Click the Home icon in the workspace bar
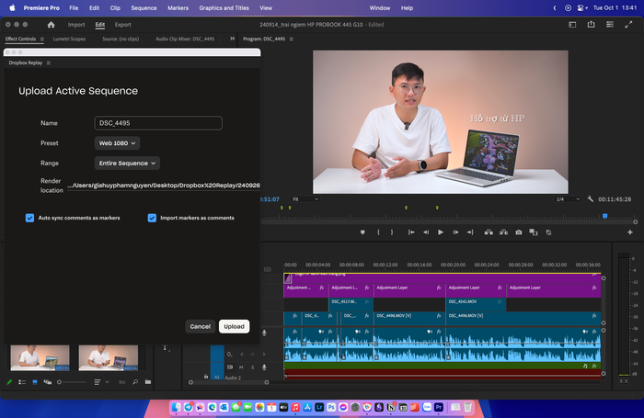This screenshot has height=418, width=644. pos(51,25)
